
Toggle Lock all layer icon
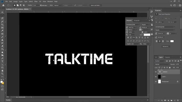[170, 67]
